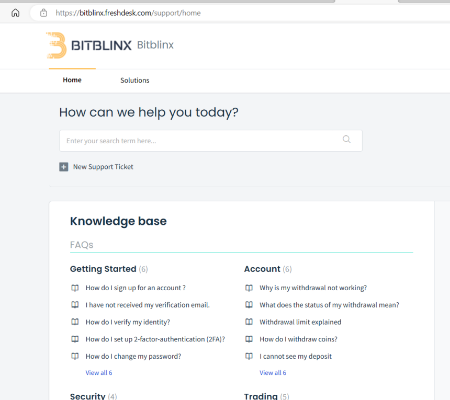Image resolution: width=450 pixels, height=400 pixels.
Task: Click book icon next to sign up article
Action: 75,288
